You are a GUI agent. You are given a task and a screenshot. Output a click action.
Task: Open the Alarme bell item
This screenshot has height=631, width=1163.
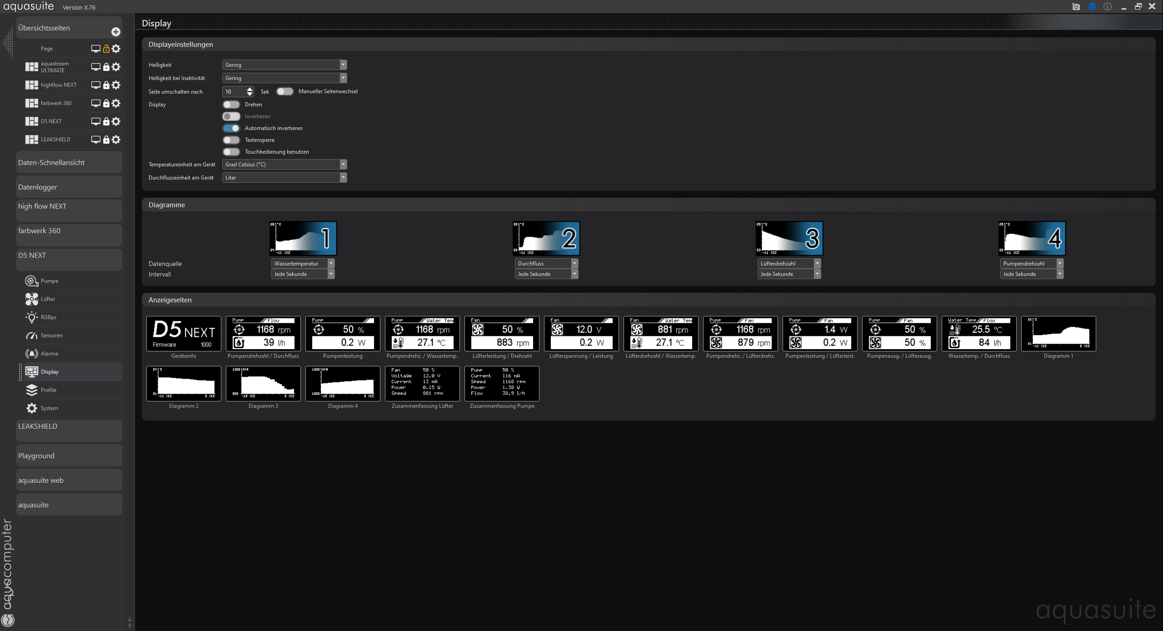(x=31, y=354)
